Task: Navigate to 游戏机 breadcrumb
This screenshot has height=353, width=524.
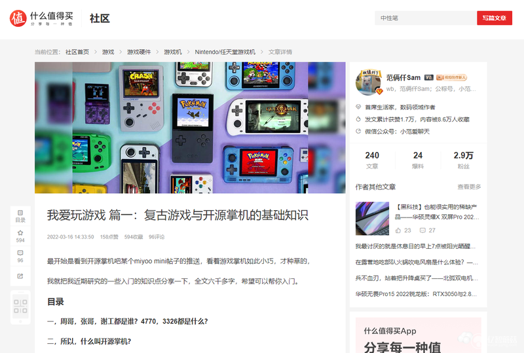Action: coord(173,52)
